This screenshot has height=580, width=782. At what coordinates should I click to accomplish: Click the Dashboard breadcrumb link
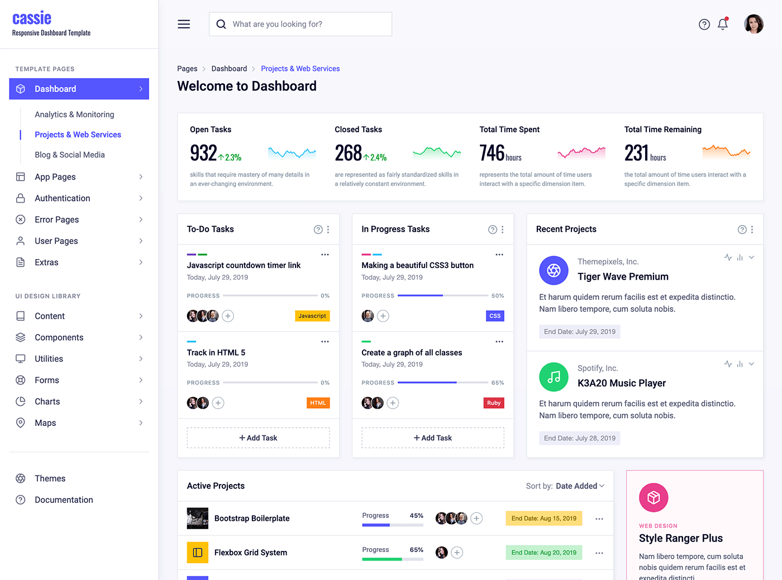coord(229,69)
